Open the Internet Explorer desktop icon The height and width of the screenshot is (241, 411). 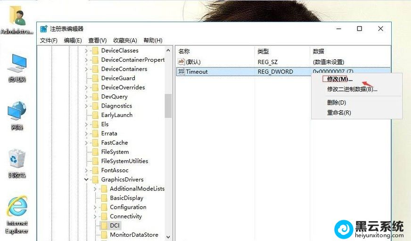16,208
